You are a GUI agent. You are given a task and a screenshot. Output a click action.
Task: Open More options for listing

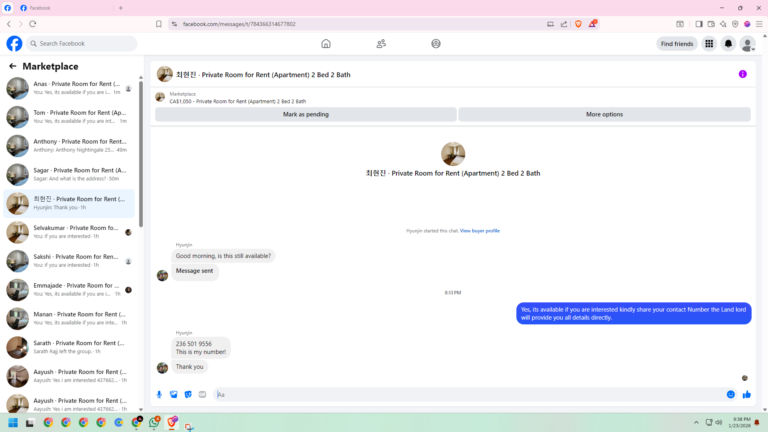(604, 114)
